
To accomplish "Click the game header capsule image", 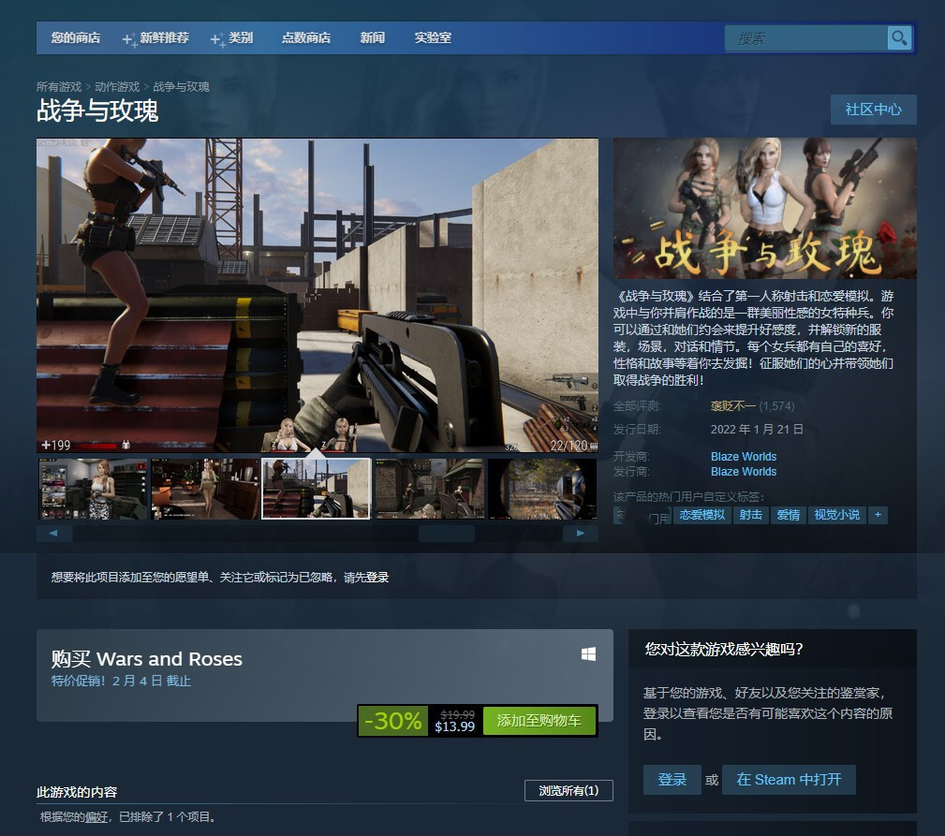I will pos(765,209).
